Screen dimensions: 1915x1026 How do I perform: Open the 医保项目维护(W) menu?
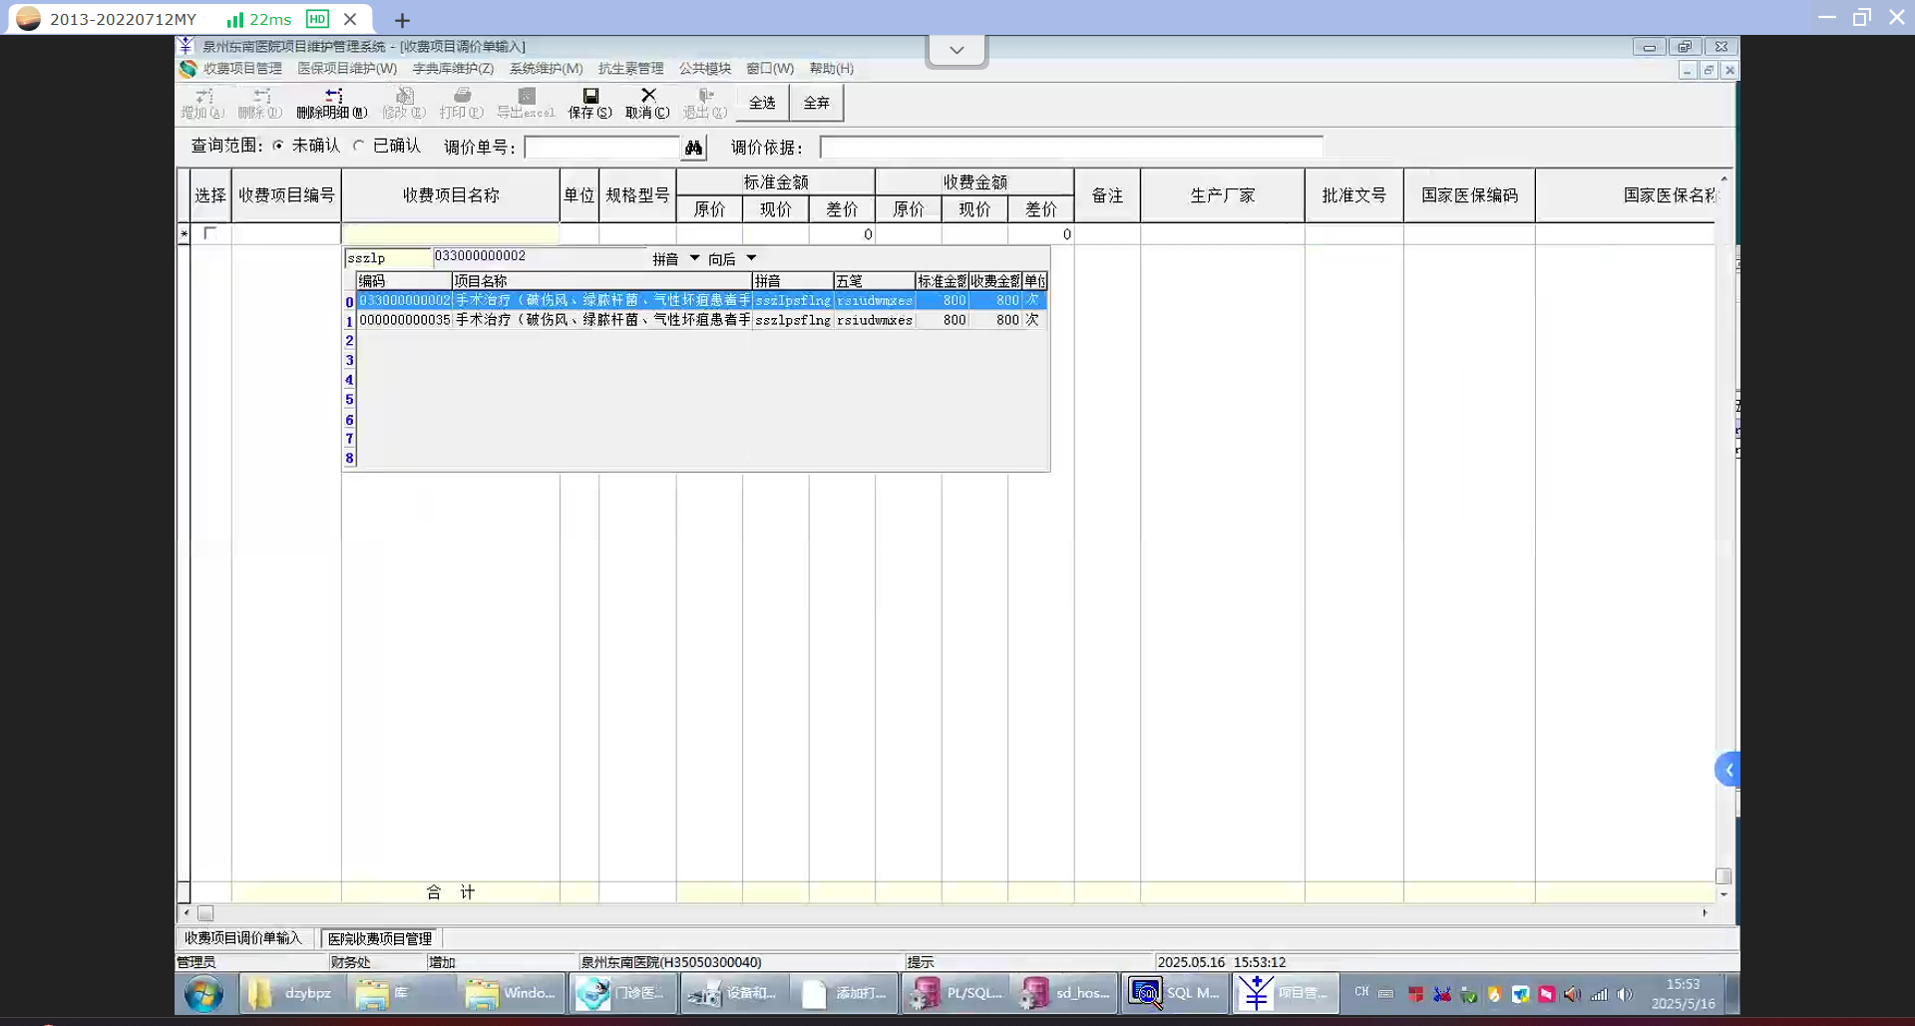point(347,69)
